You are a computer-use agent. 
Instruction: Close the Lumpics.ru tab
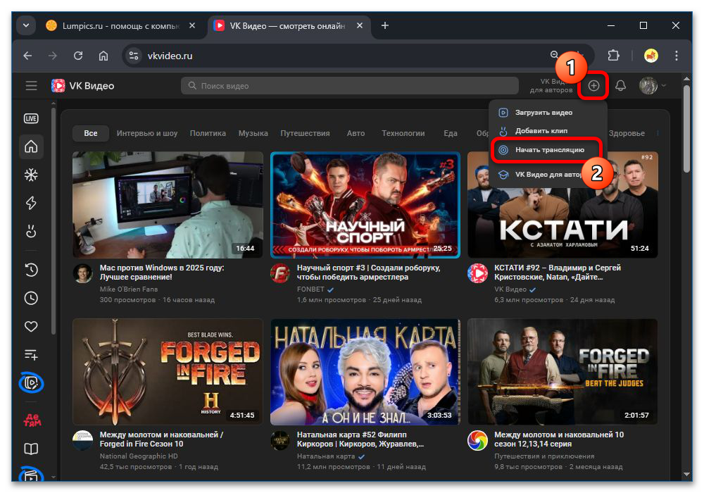(192, 25)
